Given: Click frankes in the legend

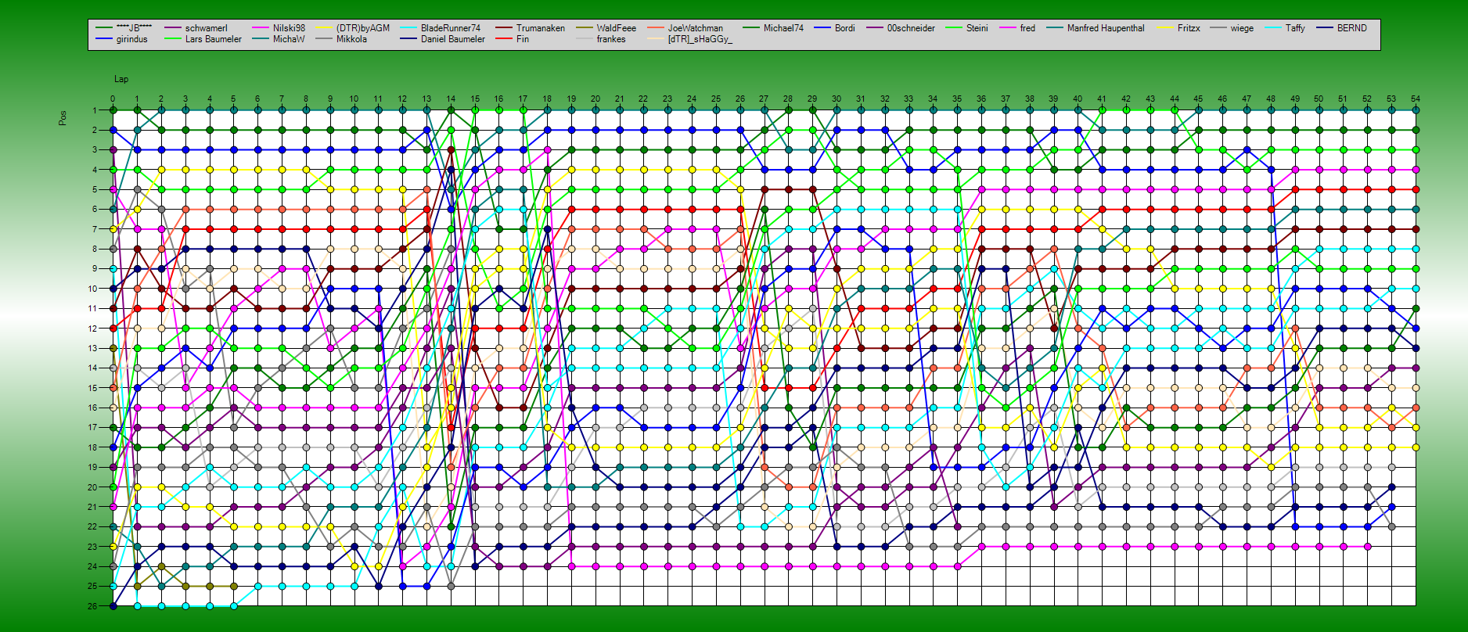Looking at the screenshot, I should [x=610, y=39].
